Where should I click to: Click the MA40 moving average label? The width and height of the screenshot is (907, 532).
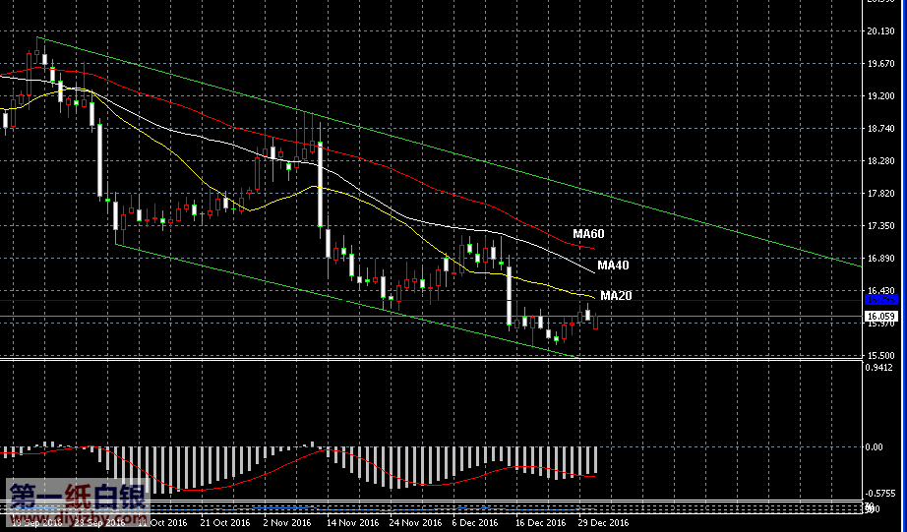(x=613, y=266)
